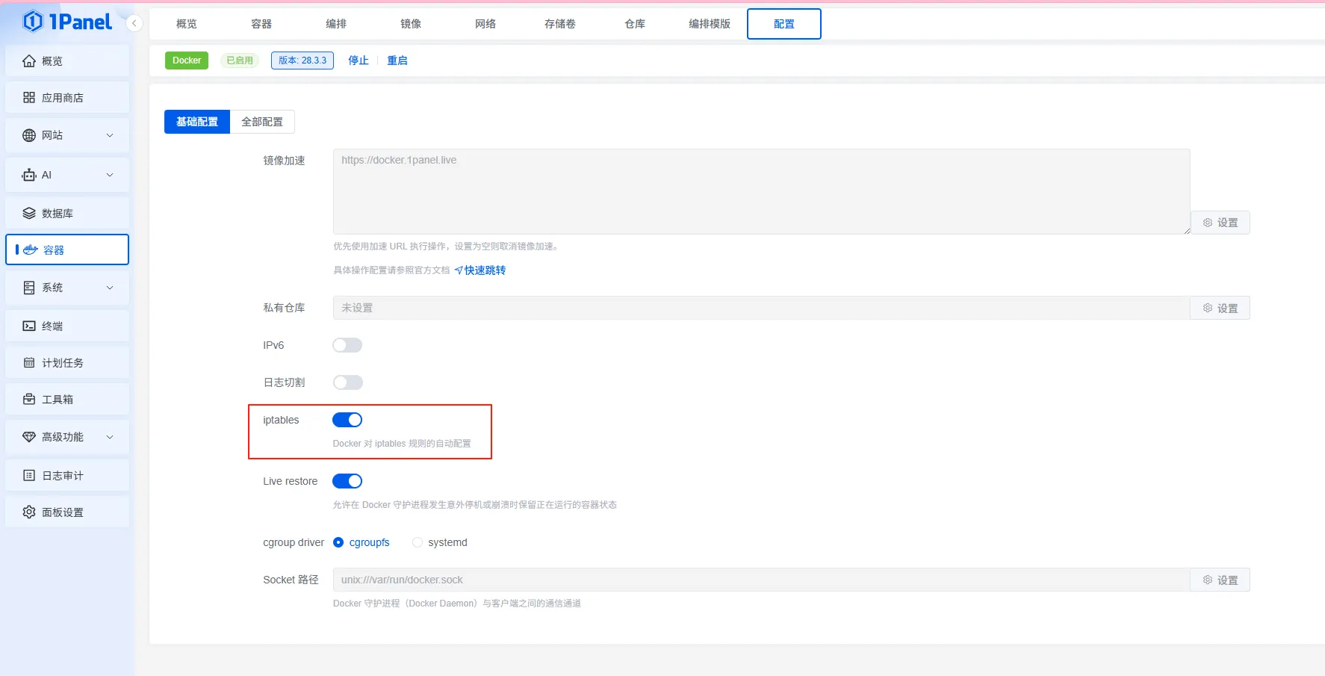The width and height of the screenshot is (1325, 676).
Task: Go to the 网络 tab
Action: [485, 24]
